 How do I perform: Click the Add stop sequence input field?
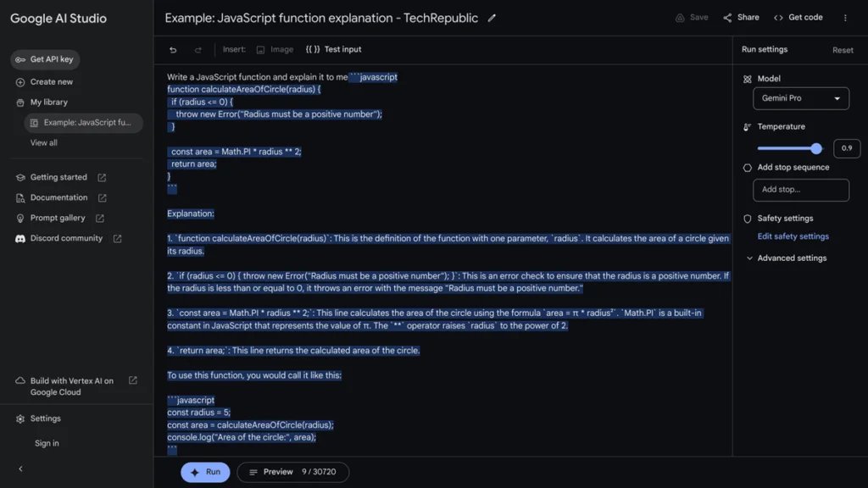coord(799,190)
